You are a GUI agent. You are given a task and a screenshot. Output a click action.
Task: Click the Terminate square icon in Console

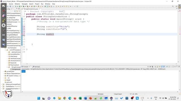coord(148,66)
